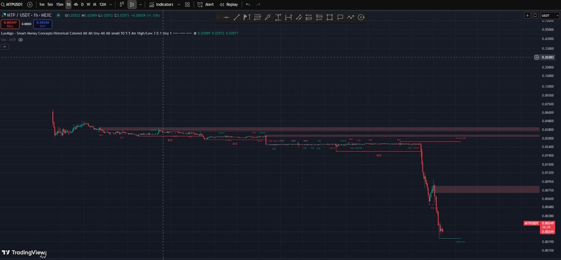Click the red zone near 0.00750
The image size is (561, 260).
[487, 190]
